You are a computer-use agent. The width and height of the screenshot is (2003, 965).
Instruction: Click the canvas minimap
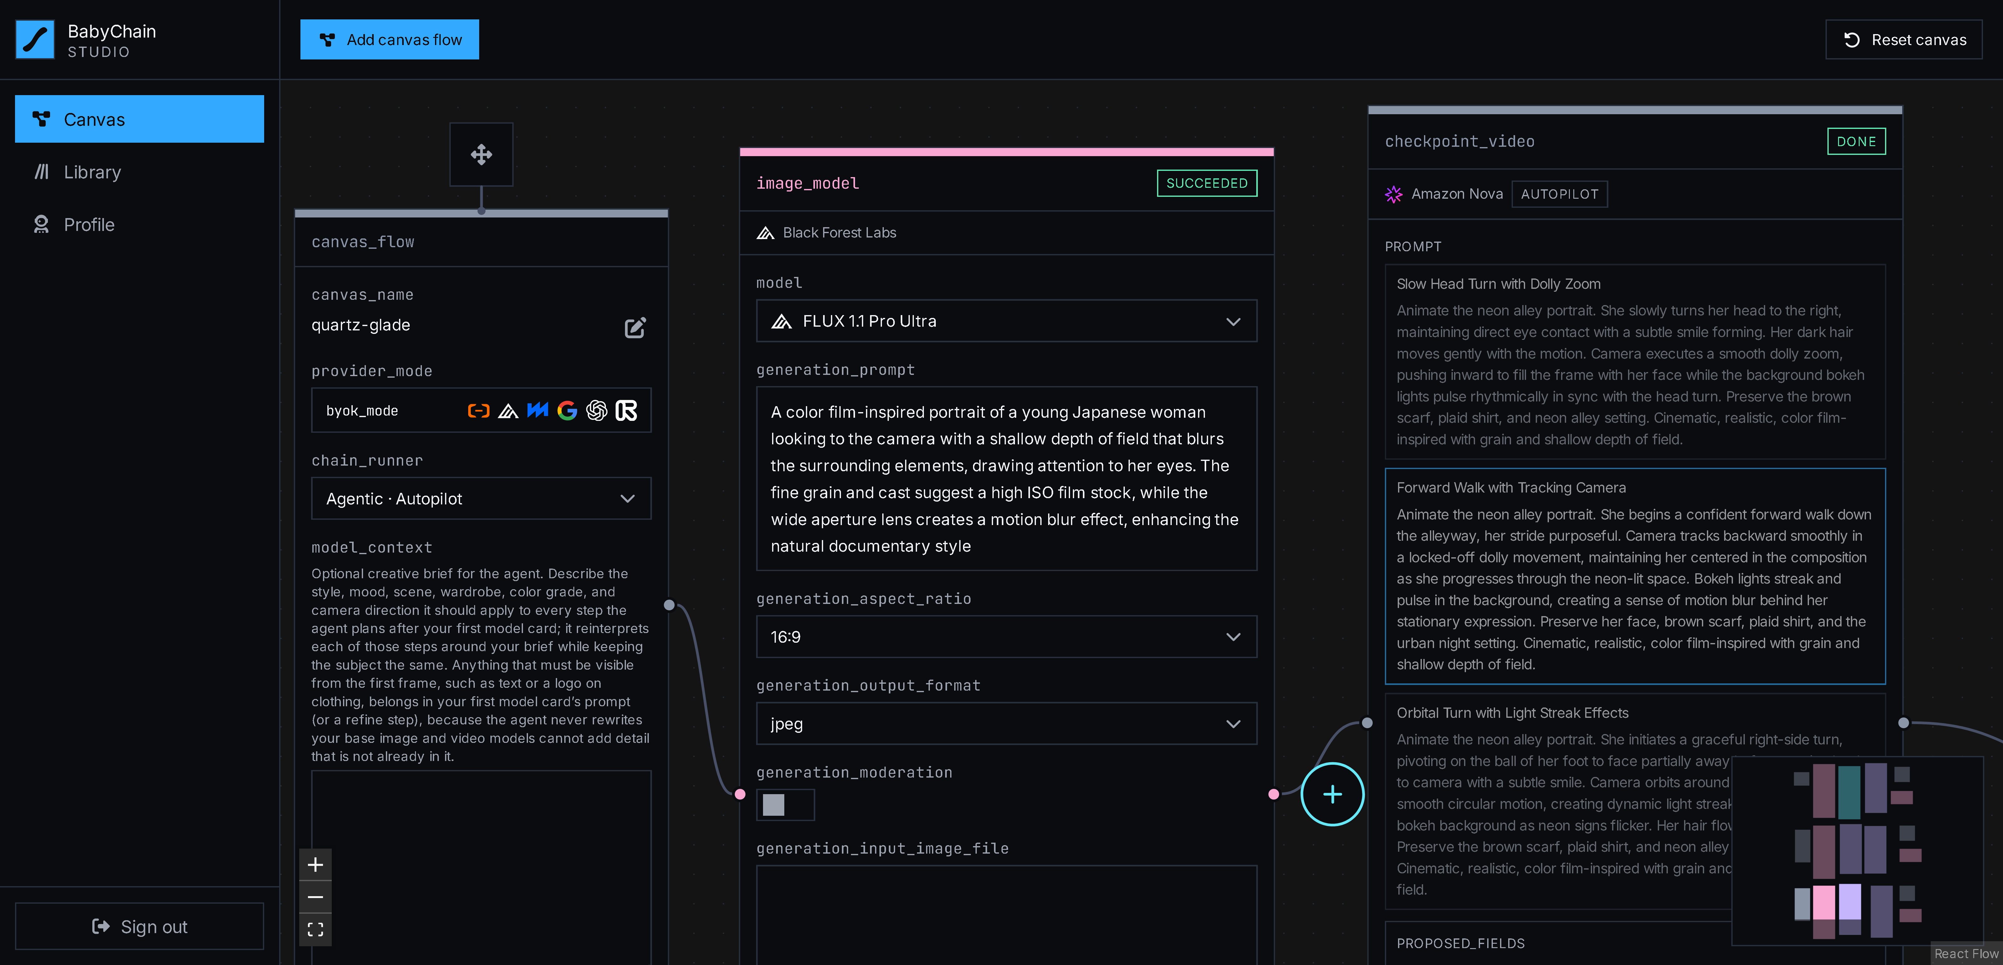(1857, 851)
